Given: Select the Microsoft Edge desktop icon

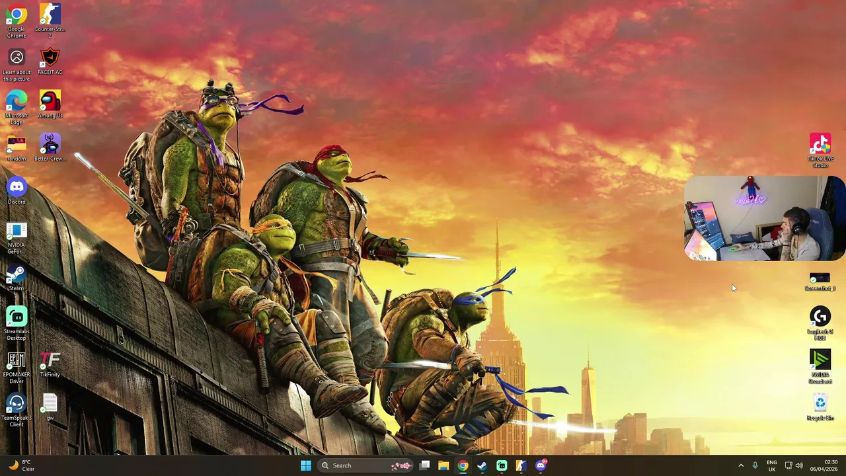Looking at the screenshot, I should [x=17, y=108].
